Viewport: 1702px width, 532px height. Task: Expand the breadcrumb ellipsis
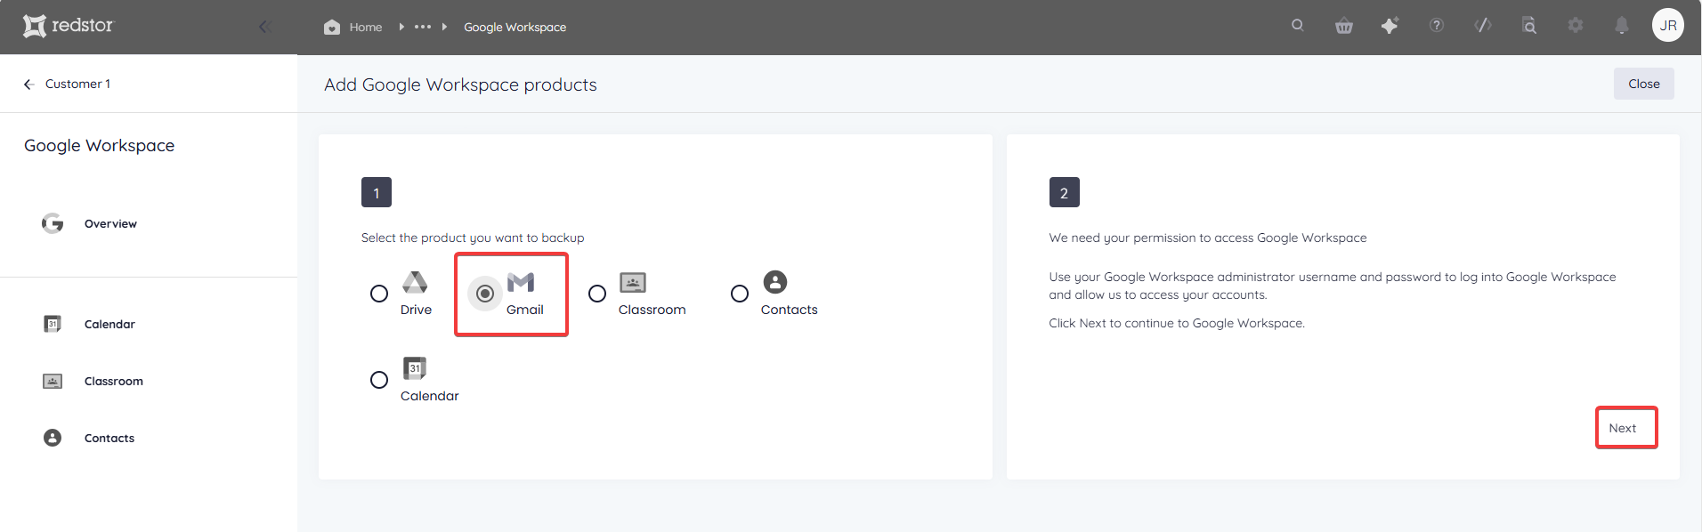pyautogui.click(x=423, y=27)
